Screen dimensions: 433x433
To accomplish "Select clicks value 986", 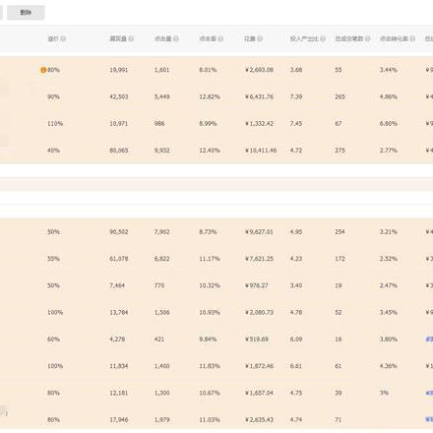I will pyautogui.click(x=159, y=124).
